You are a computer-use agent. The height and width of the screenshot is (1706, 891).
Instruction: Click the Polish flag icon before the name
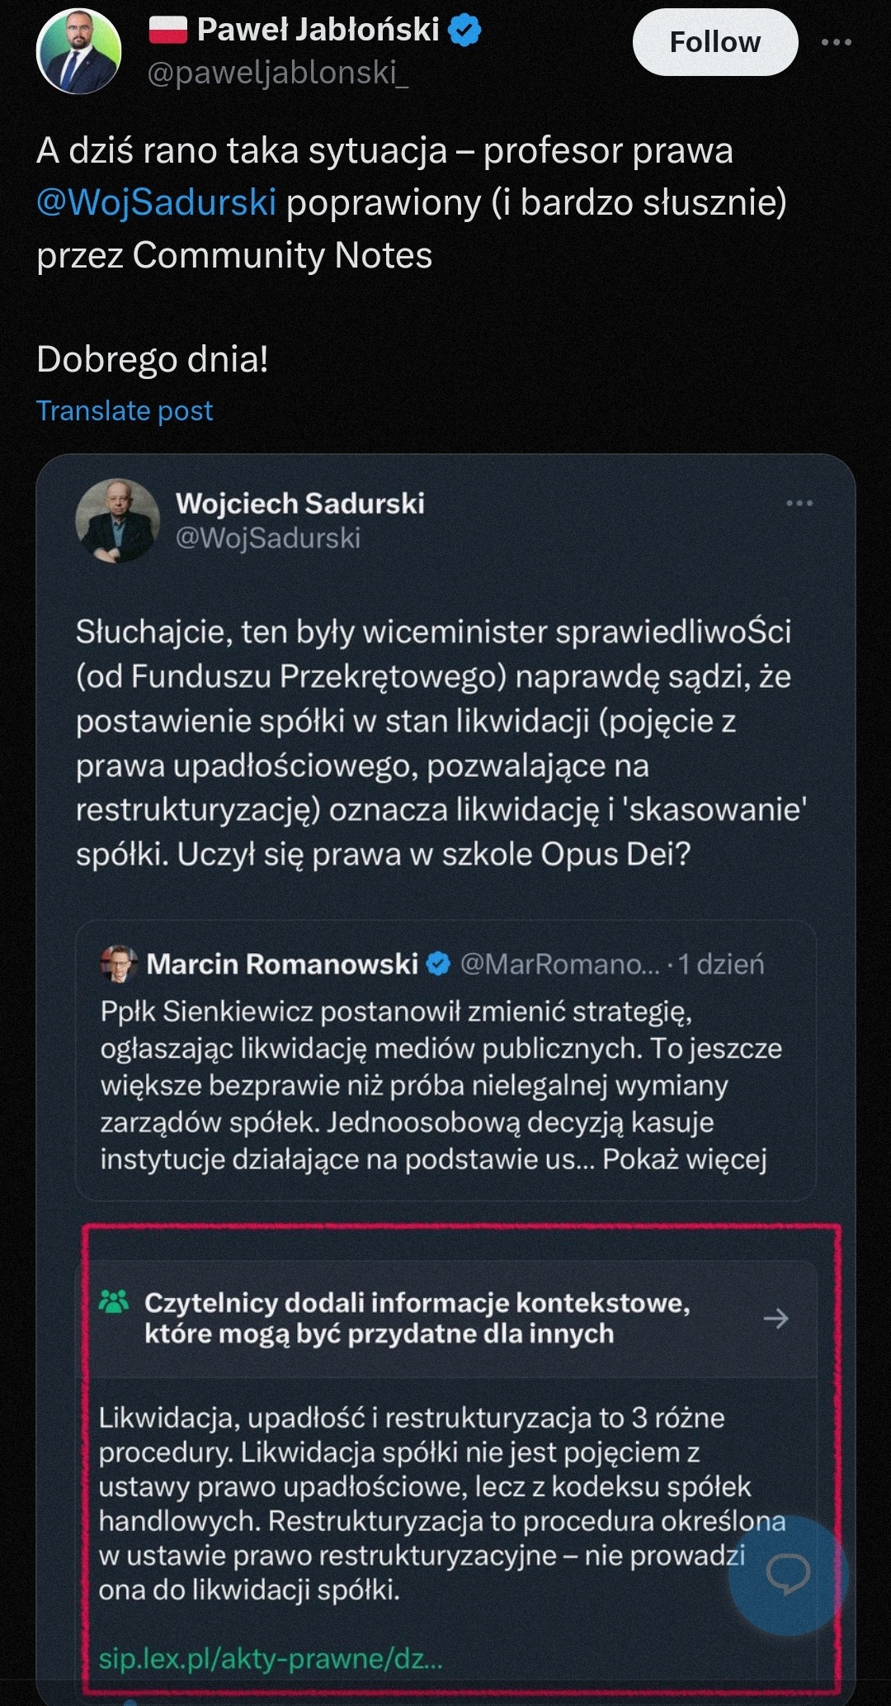168,31
